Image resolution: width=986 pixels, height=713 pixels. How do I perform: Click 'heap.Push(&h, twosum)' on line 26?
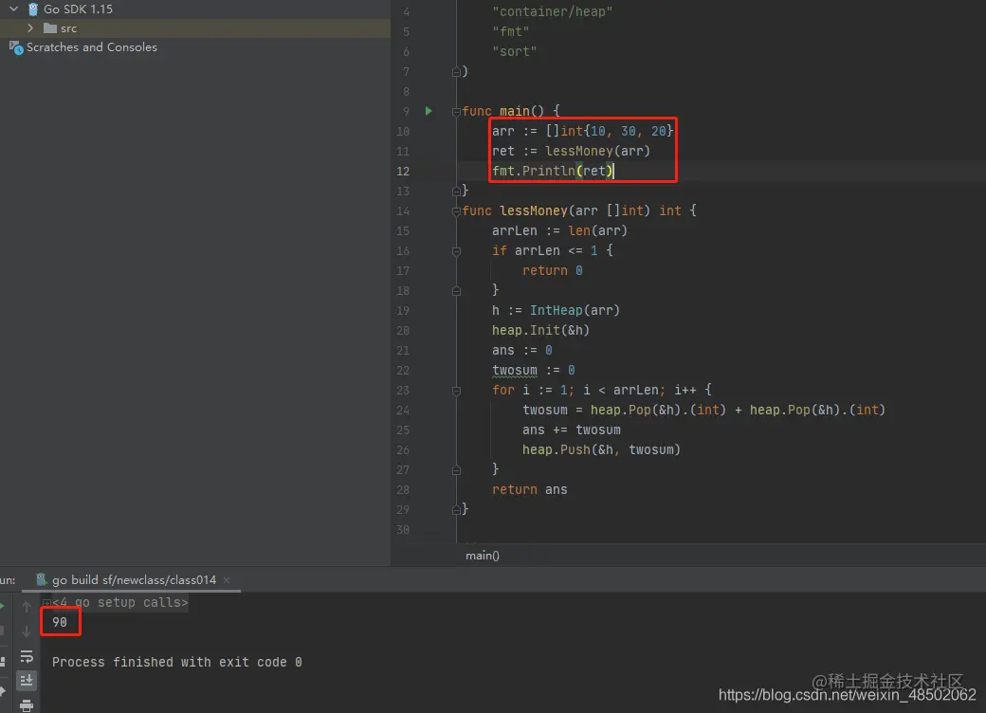(x=601, y=449)
